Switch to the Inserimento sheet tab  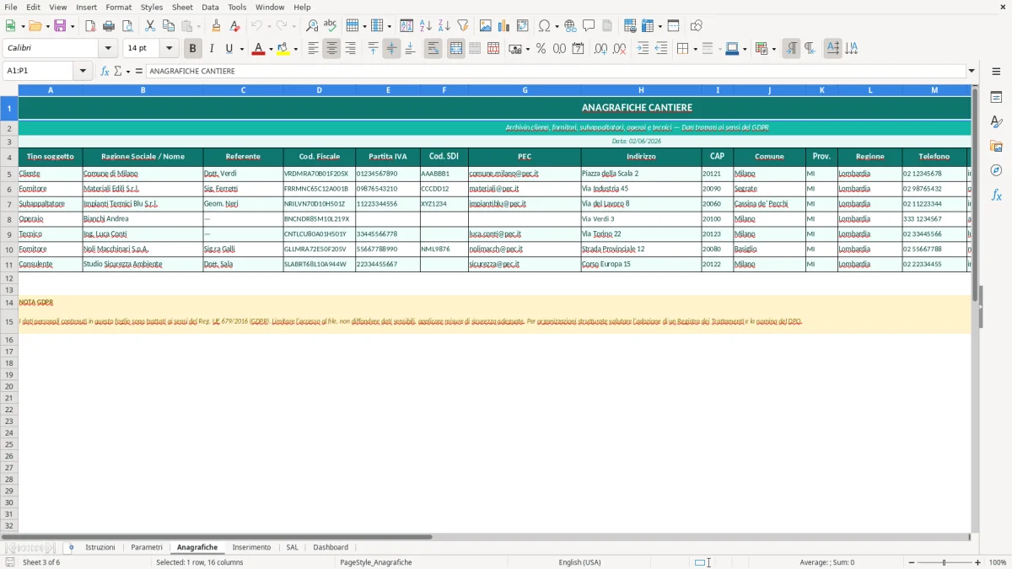(x=252, y=548)
